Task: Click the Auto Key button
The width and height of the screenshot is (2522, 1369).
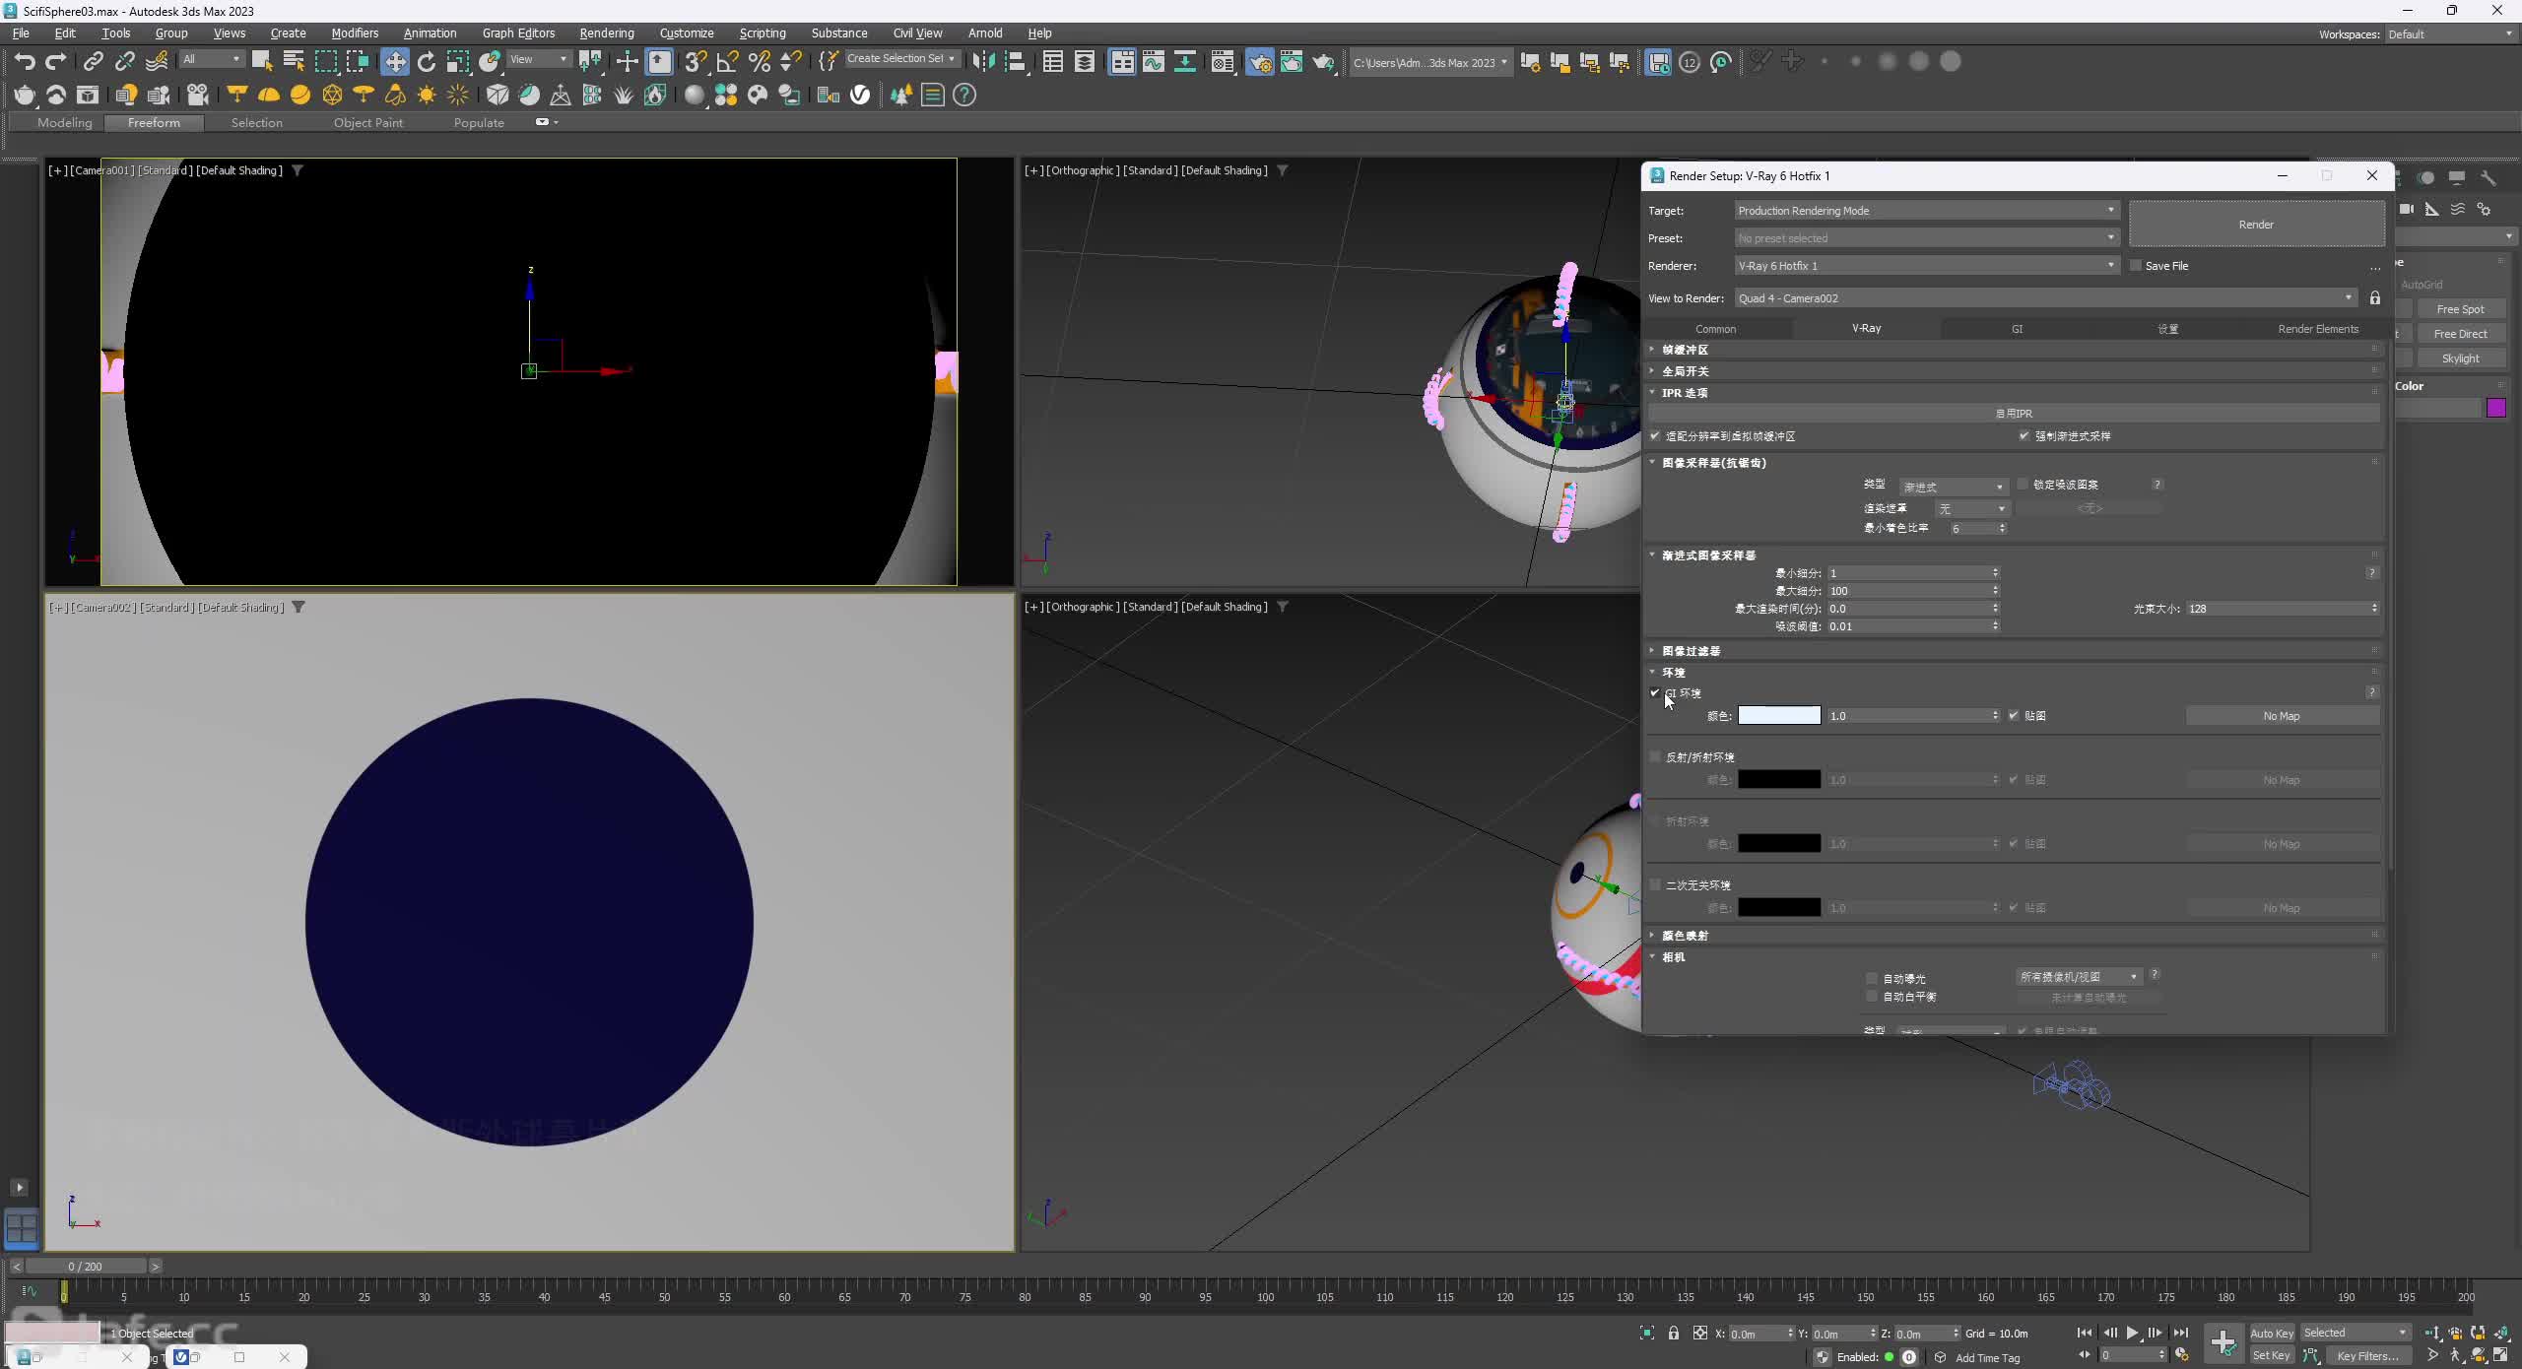Action: click(x=2272, y=1333)
